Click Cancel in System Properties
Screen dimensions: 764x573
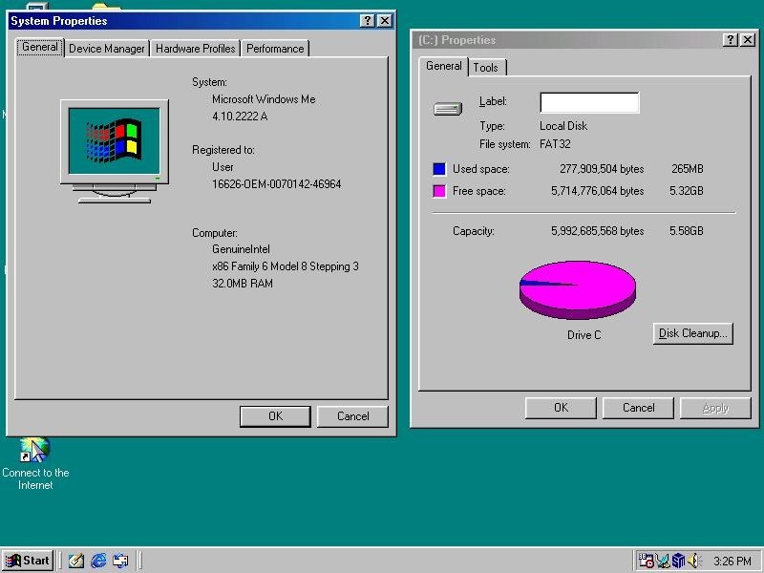(x=352, y=416)
